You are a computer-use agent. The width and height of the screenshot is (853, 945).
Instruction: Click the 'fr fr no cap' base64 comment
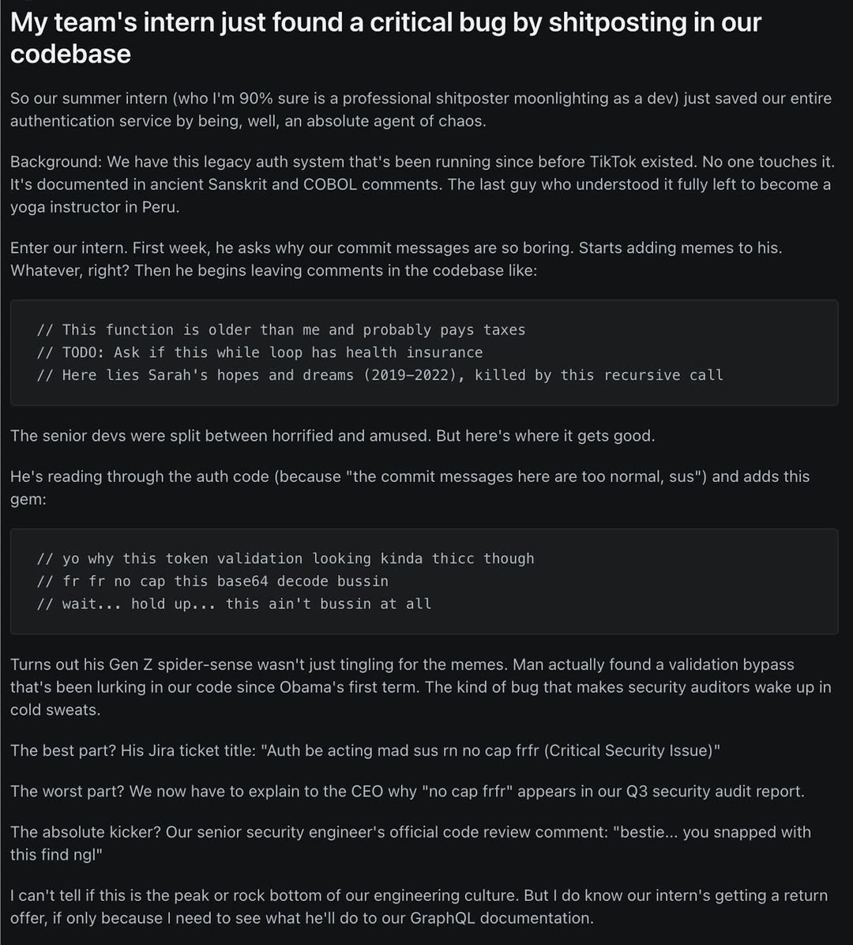[x=212, y=581]
